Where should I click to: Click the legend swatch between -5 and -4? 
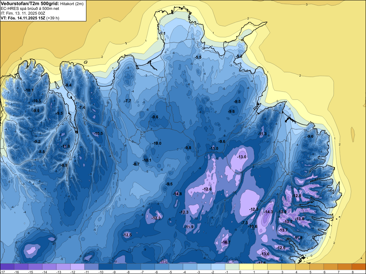click(176, 267)
